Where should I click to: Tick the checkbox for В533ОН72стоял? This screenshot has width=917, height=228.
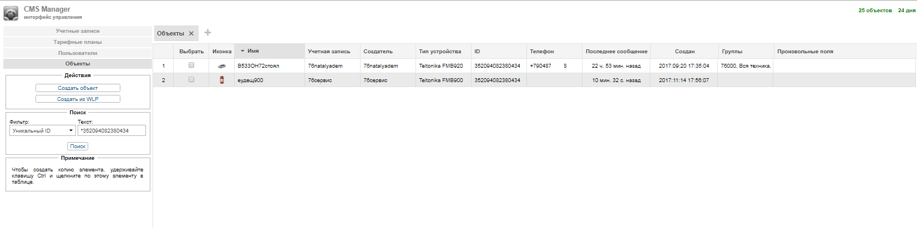[x=191, y=65]
